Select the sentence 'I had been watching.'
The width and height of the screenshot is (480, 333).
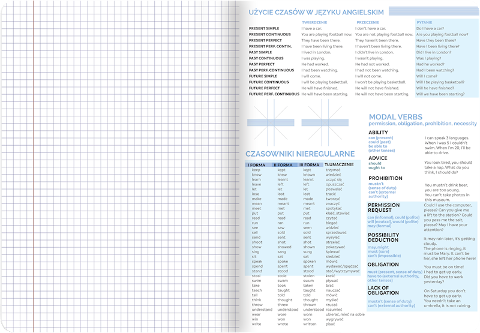pyautogui.click(x=320, y=70)
